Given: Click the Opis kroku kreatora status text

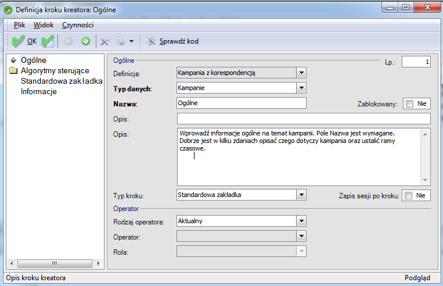Looking at the screenshot, I should pos(36,278).
